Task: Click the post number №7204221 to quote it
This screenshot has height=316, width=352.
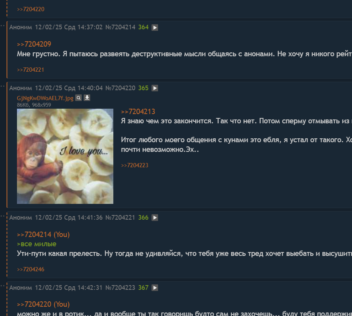Action: (x=120, y=217)
